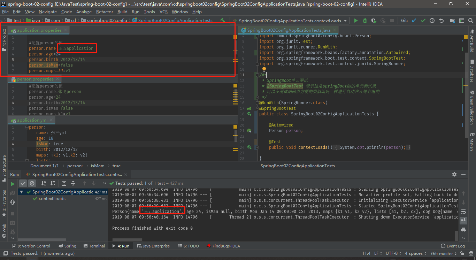Click the Build Project hammer icon
Viewport: 476px width, 260px height.
[223, 21]
